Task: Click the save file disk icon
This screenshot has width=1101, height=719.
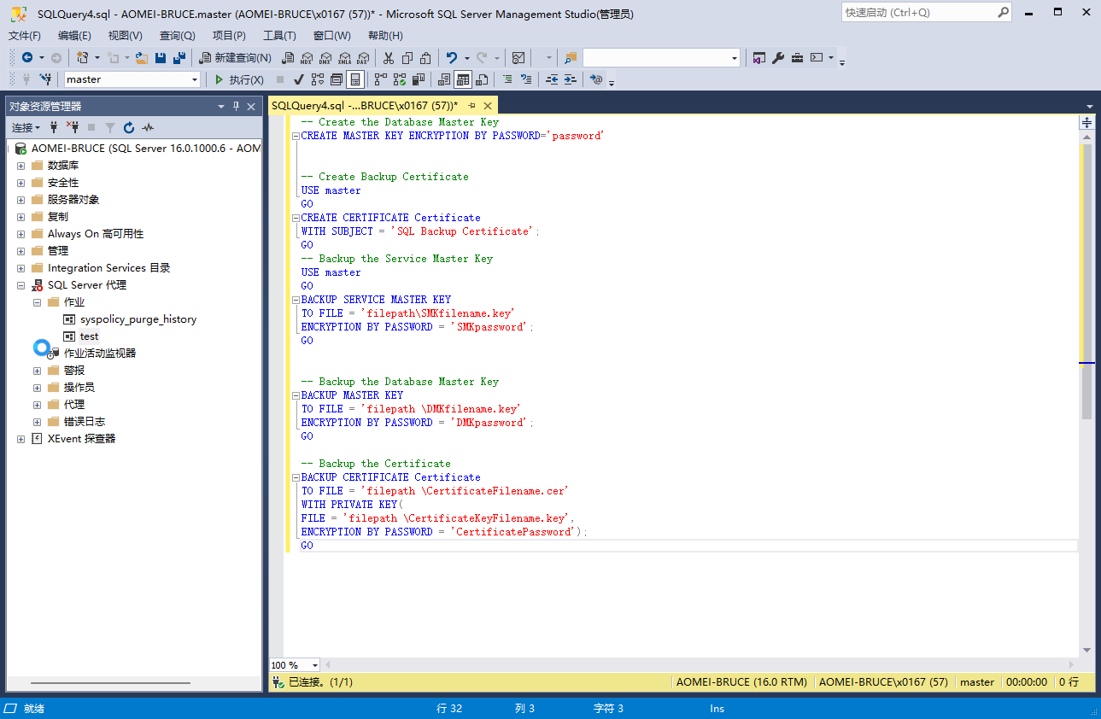Action: [x=161, y=57]
